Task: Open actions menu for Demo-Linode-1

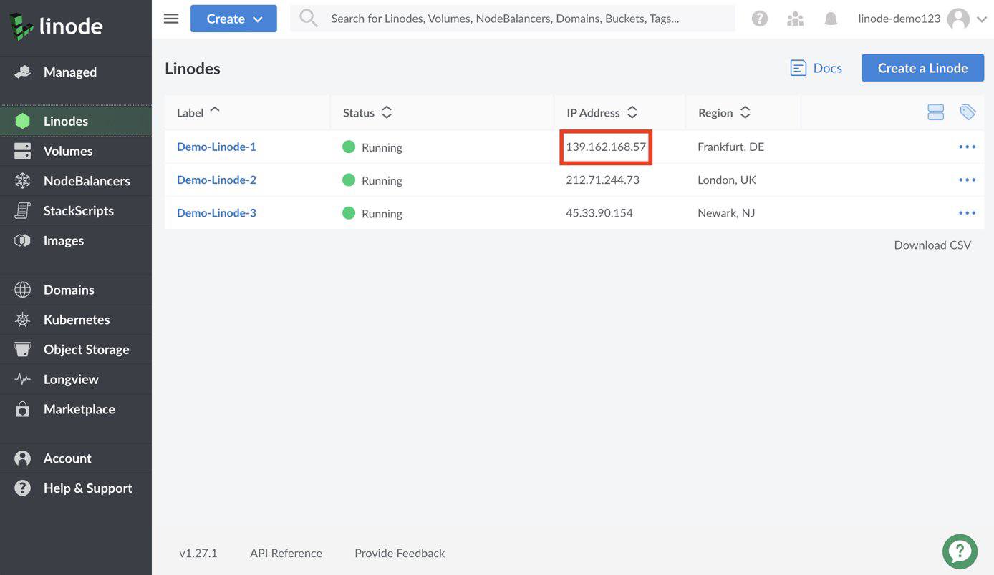Action: coord(967,147)
